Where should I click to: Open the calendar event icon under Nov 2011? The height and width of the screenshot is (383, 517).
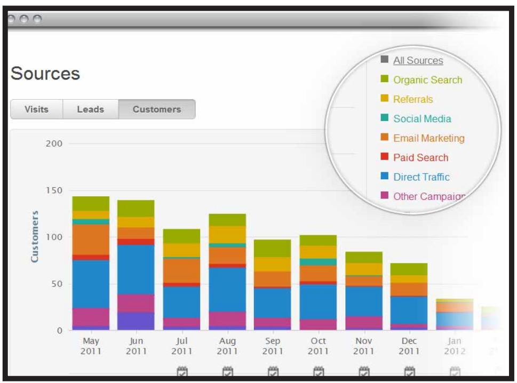coord(364,371)
